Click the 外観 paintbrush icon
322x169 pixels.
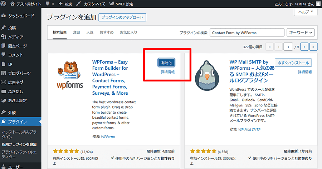point(3,113)
